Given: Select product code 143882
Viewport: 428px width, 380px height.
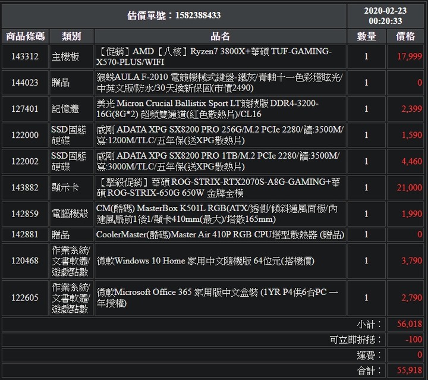Looking at the screenshot, I should (x=25, y=187).
